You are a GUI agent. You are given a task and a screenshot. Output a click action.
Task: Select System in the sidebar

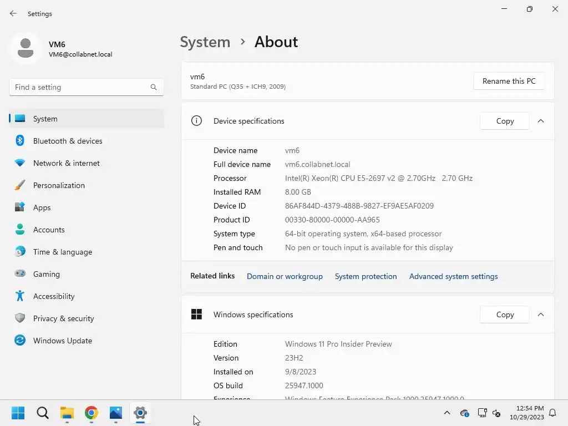pyautogui.click(x=86, y=119)
